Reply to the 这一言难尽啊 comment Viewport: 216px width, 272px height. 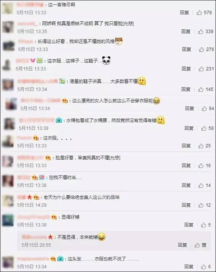pyautogui.click(x=184, y=12)
